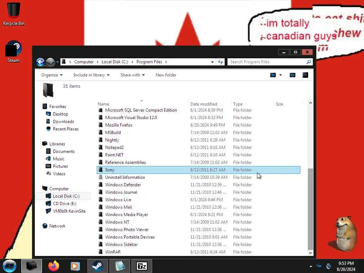
Task: Open the Steam desktop shortcut
Action: point(14,52)
